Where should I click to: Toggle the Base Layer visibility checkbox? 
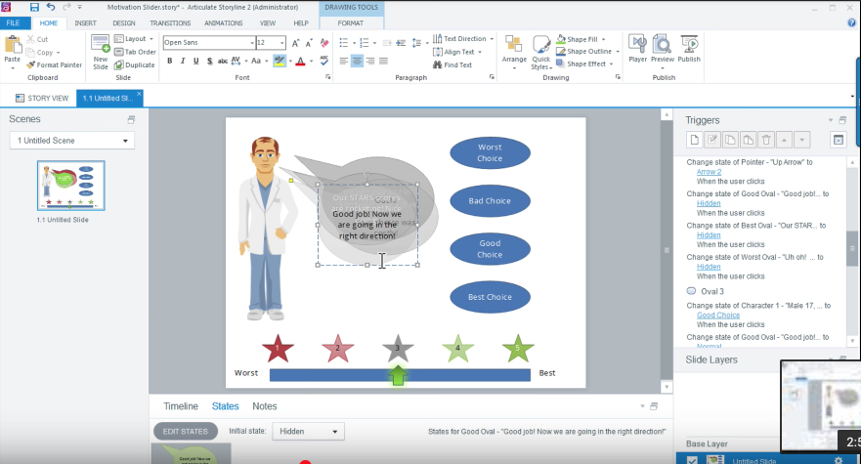[692, 460]
